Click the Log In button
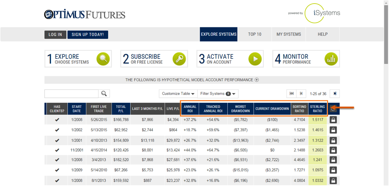Screen dimensions: 389x186 coord(55,35)
